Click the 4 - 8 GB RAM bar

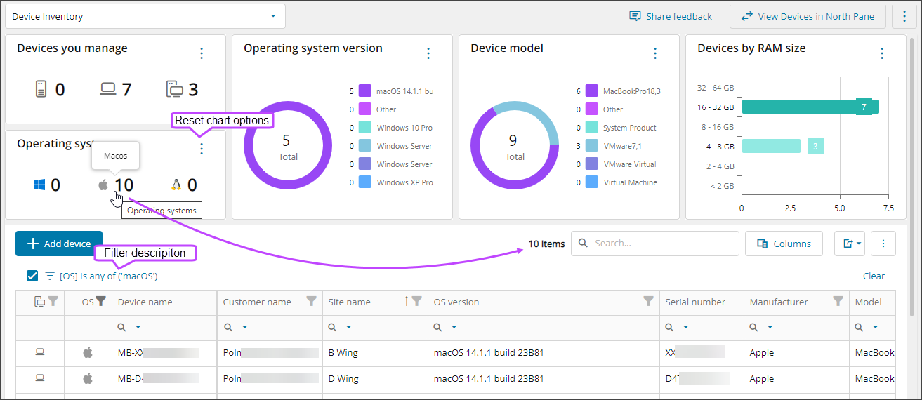pos(771,146)
